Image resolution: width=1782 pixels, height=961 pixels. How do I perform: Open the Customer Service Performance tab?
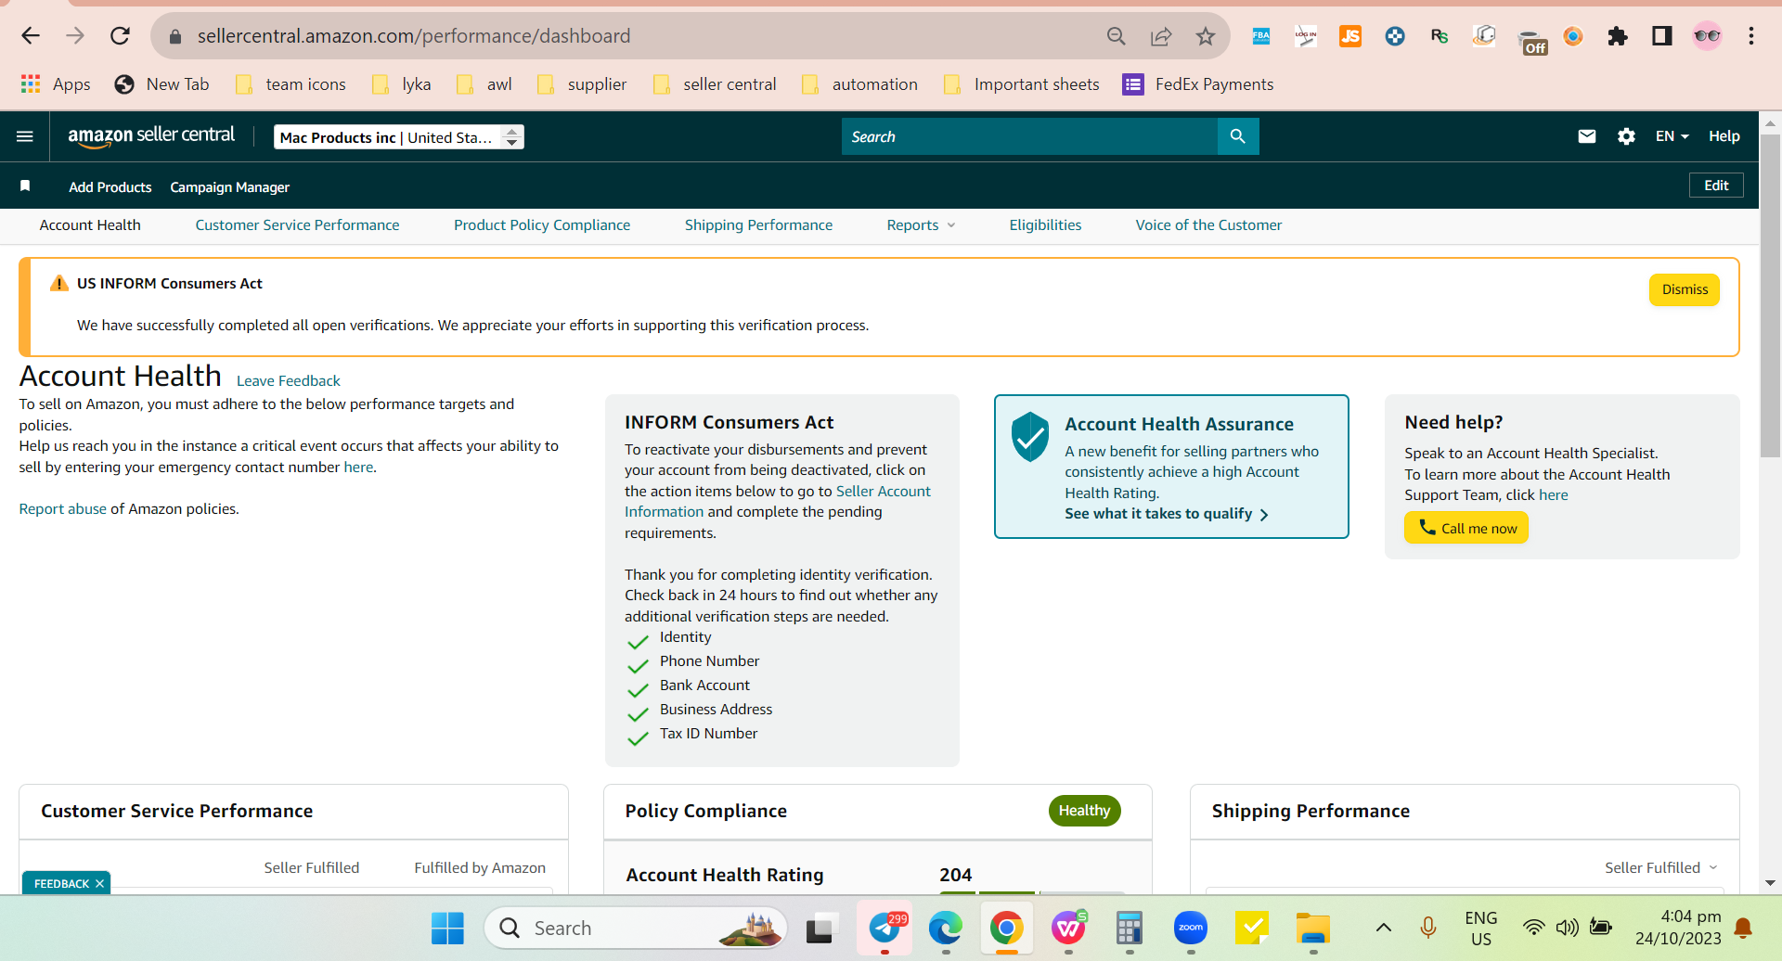tap(297, 225)
